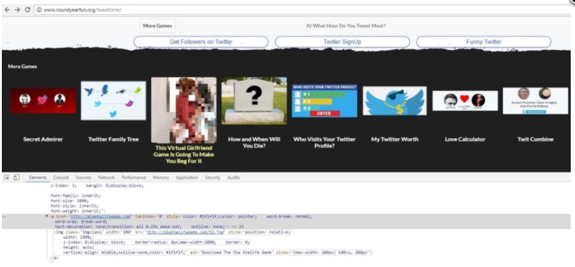This screenshot has height=267, width=575.
Task: Open the Secret Admirer game thumbnail
Action: pos(43,100)
